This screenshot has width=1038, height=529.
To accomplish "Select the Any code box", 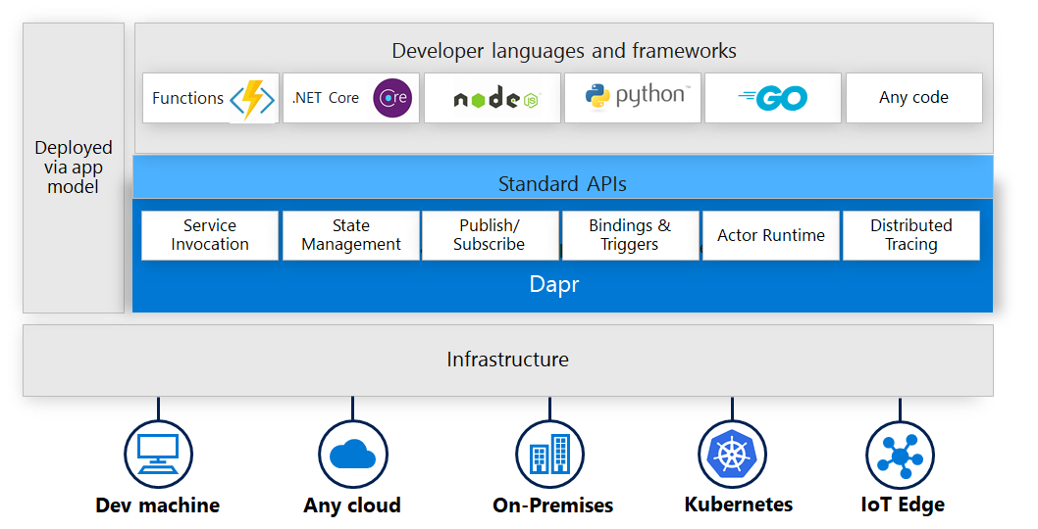I will tap(914, 98).
